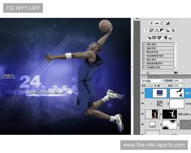
Task: Click the player photo thumbnail of 图层 3 副本 2
Action: pyautogui.click(x=152, y=114)
